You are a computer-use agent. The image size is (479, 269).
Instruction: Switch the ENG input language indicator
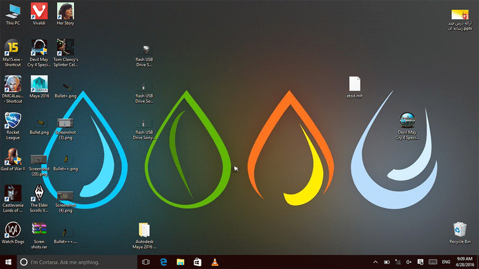(446, 262)
